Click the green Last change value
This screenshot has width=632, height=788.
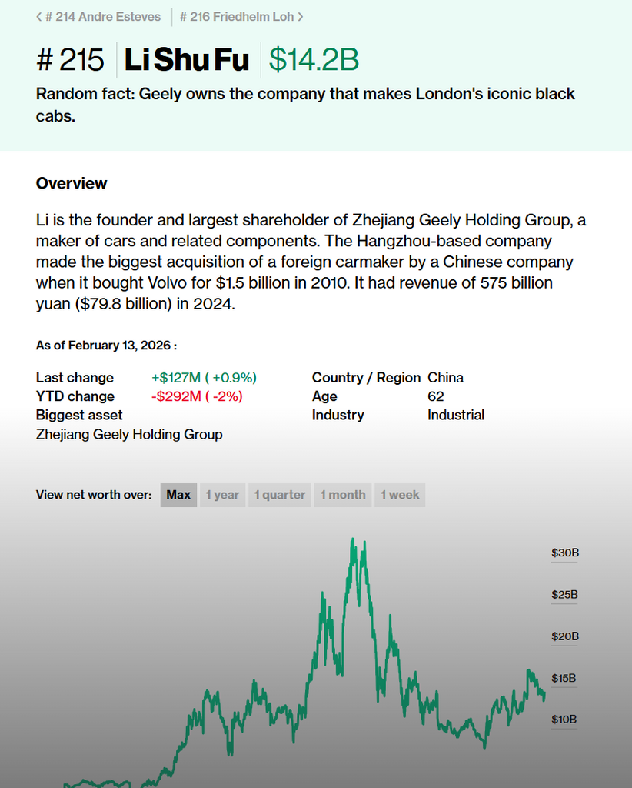[204, 377]
